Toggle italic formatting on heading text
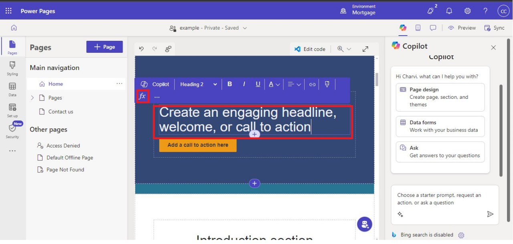The image size is (513, 244). pyautogui.click(x=244, y=84)
